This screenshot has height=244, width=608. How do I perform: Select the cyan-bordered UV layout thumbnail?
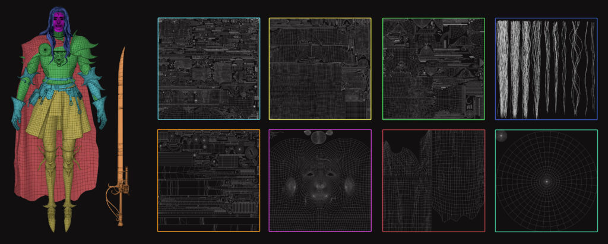[x=209, y=69]
